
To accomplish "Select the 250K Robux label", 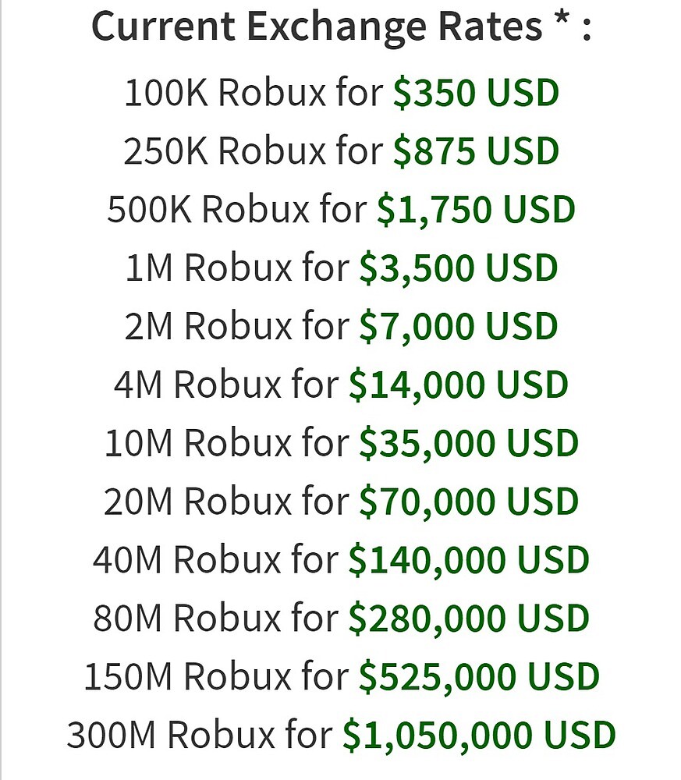I will click(x=225, y=151).
